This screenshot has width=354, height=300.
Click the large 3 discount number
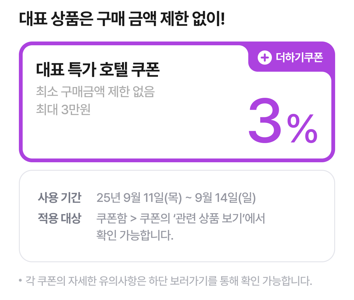click(265, 120)
